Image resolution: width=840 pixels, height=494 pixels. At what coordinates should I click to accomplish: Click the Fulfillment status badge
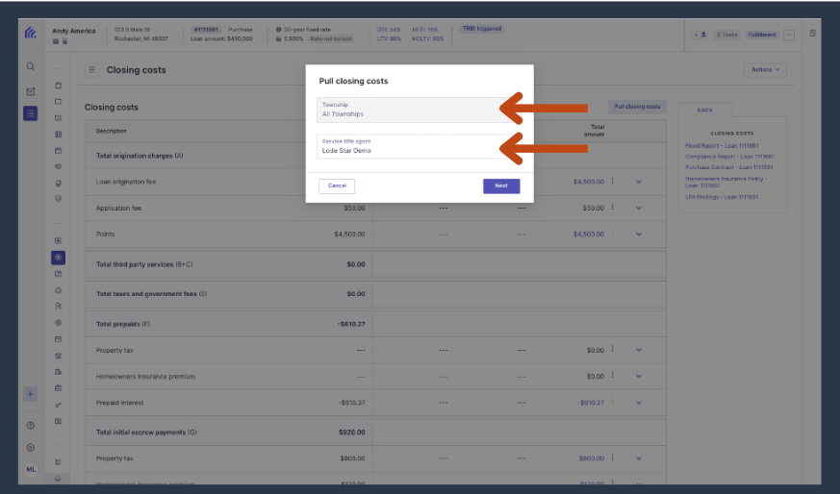click(762, 35)
